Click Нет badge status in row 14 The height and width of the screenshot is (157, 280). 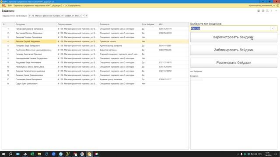(x=143, y=84)
